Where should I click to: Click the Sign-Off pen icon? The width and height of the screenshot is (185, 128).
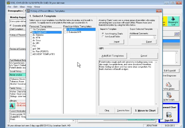click(169, 115)
